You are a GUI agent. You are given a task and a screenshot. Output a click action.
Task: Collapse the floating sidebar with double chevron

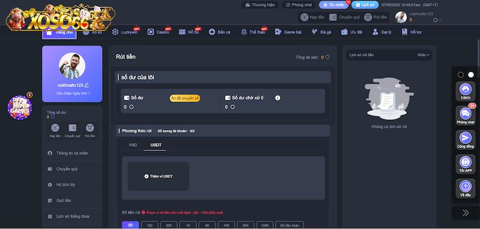(466, 213)
